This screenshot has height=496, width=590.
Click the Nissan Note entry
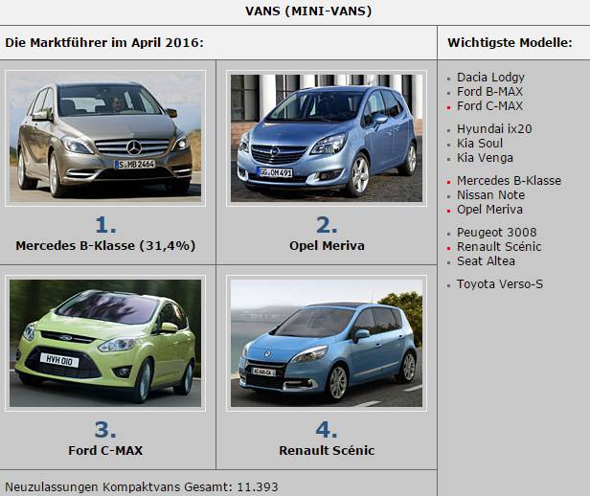point(490,194)
